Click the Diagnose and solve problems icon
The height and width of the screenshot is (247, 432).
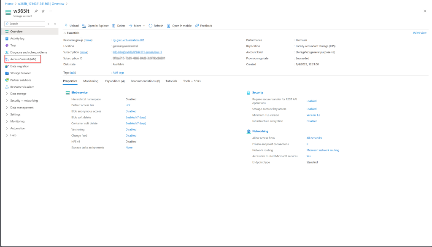(x=7, y=52)
